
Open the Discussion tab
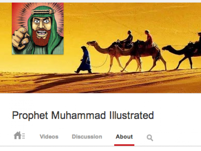(x=87, y=137)
